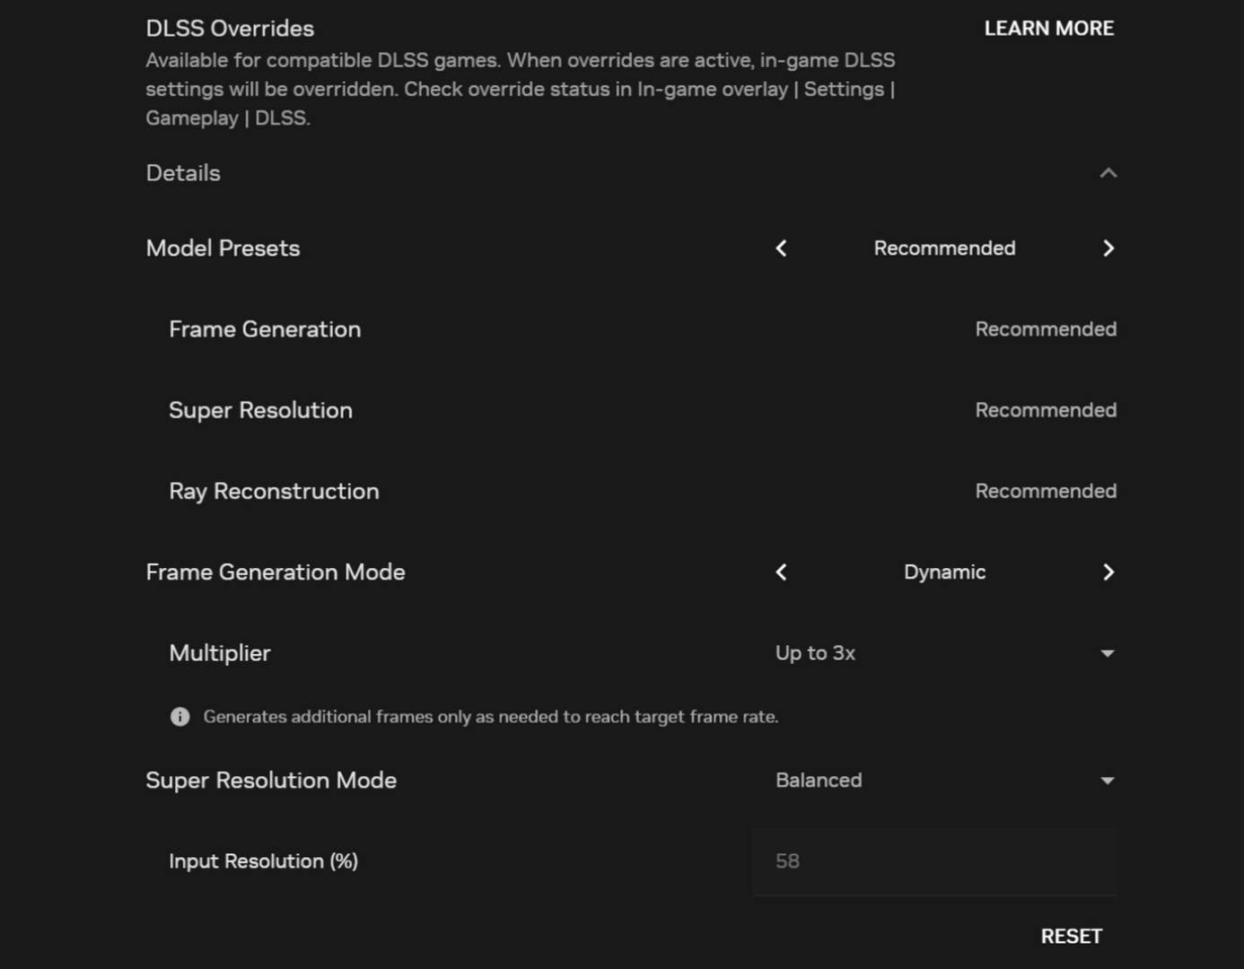Click the Recommended value between the Model Presets arrows
Image resolution: width=1244 pixels, height=969 pixels.
pos(944,249)
